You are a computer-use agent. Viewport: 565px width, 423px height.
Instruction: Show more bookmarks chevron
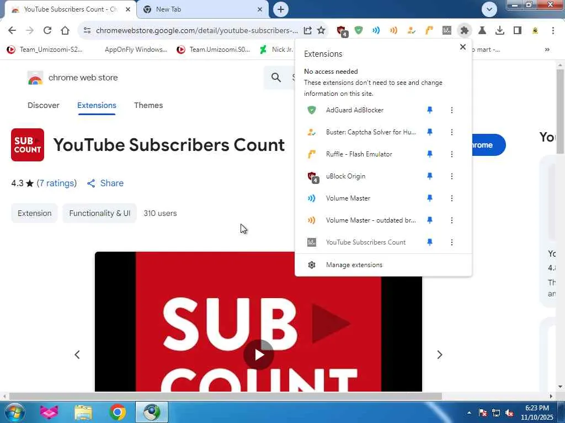pos(547,50)
